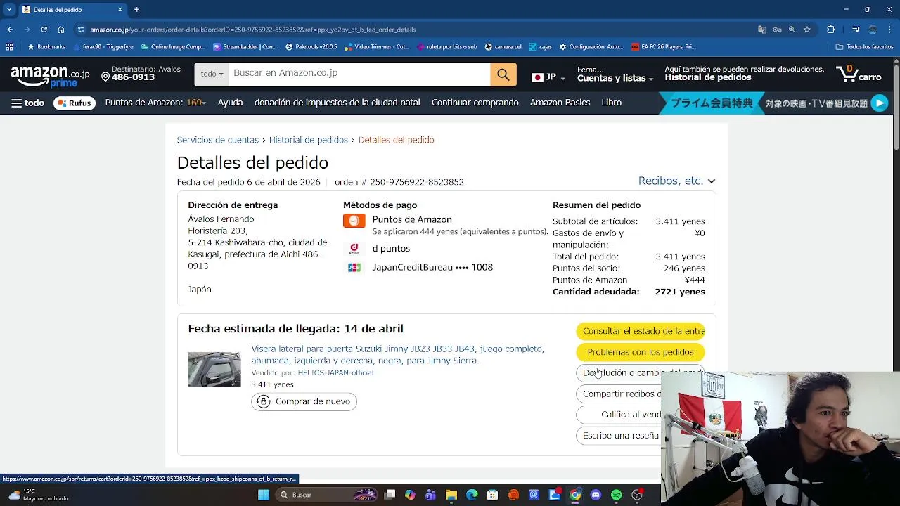This screenshot has width=900, height=506.
Task: Play the Prime video banner button
Action: [x=880, y=103]
